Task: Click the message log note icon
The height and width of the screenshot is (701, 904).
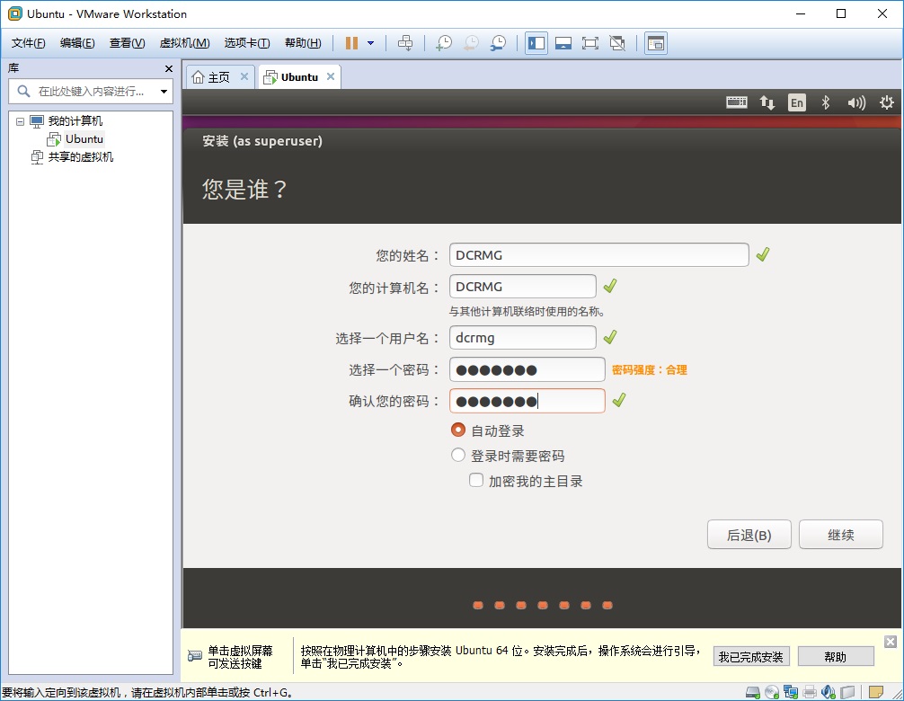Action: click(876, 692)
